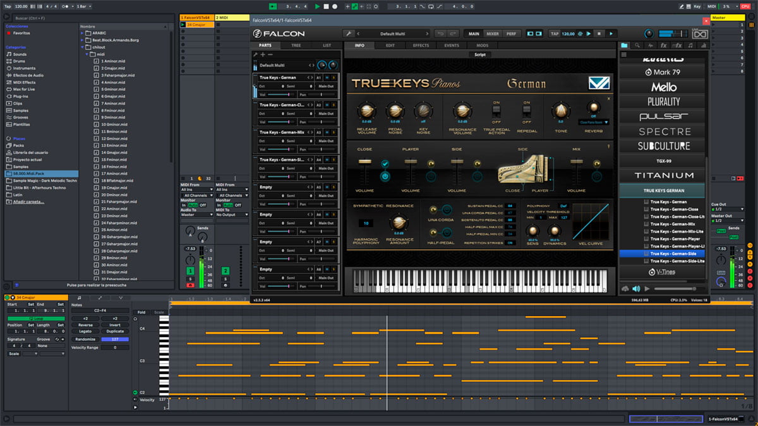Open MIDI To No Output dropdown
Image resolution: width=758 pixels, height=426 pixels.
point(232,215)
